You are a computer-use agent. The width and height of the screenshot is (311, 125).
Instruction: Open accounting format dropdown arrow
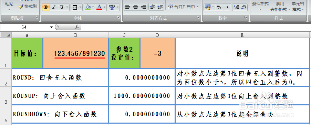click(x=213, y=7)
